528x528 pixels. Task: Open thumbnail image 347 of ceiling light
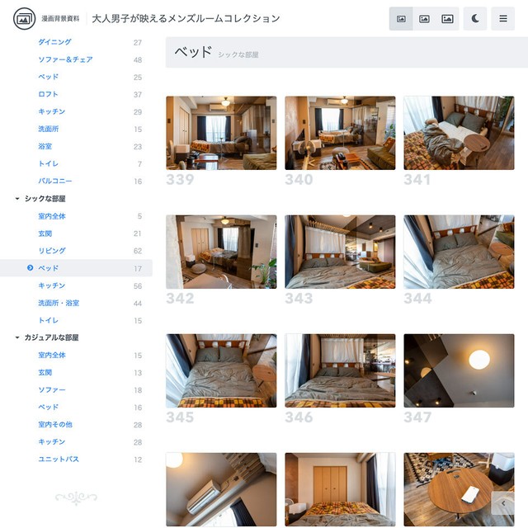click(x=459, y=370)
